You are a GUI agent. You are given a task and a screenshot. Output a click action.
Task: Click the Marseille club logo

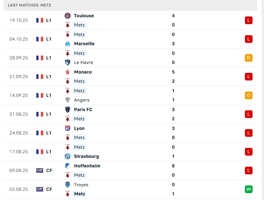pyautogui.click(x=68, y=44)
